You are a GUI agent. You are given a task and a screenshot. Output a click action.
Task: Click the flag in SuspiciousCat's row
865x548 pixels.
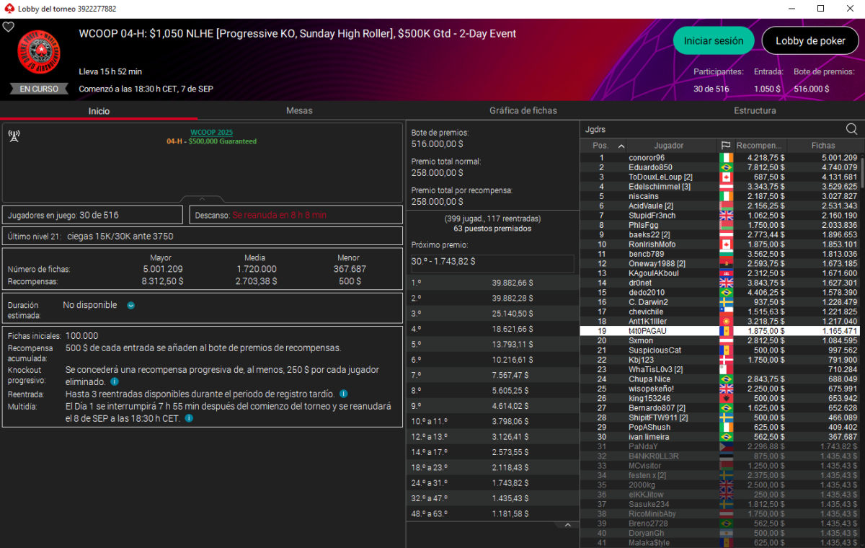click(726, 350)
